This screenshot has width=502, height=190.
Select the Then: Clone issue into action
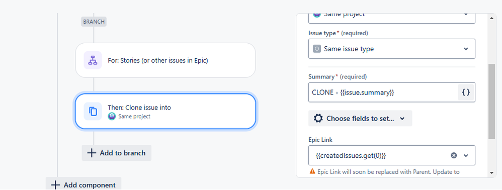point(165,111)
